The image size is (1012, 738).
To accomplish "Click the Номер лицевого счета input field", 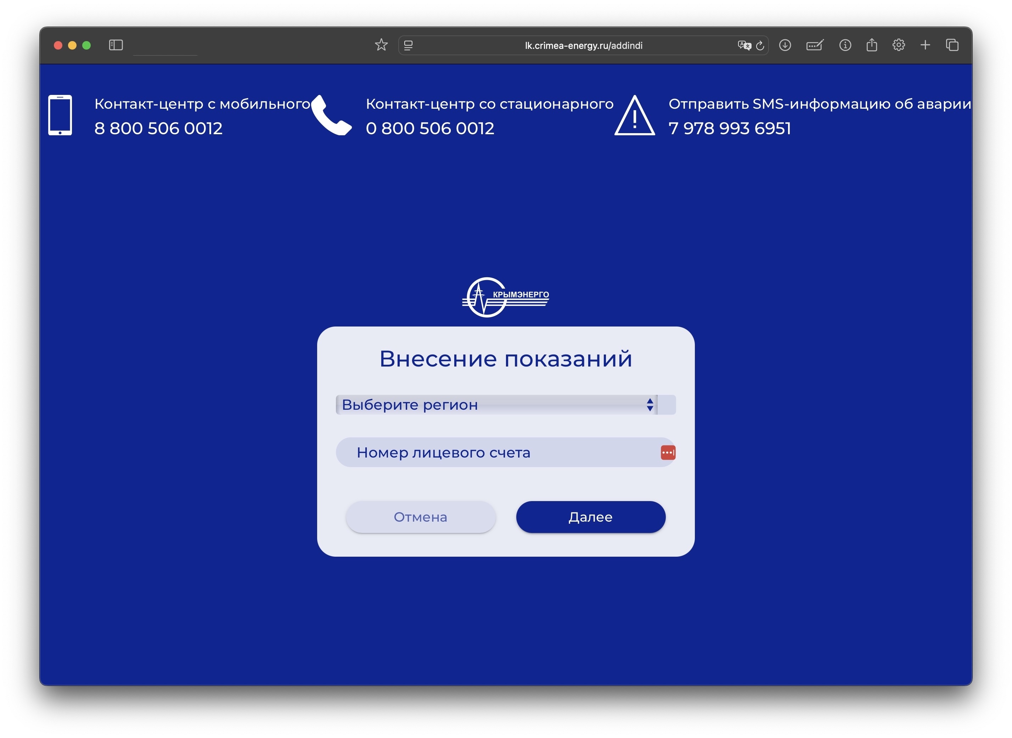I will [506, 453].
